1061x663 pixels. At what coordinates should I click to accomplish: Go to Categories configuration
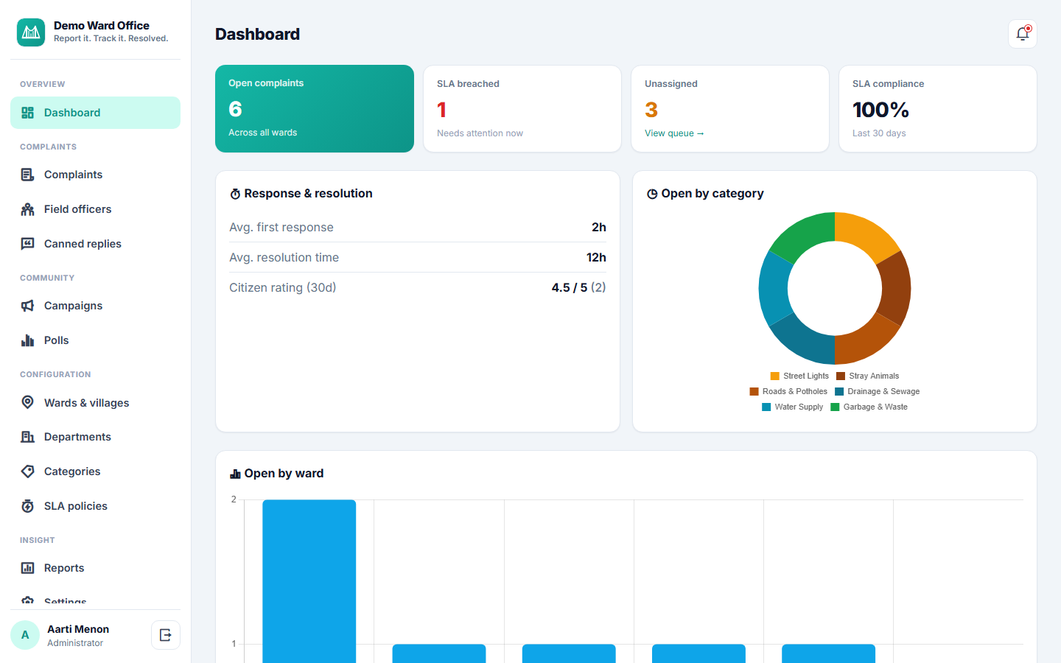click(x=95, y=471)
